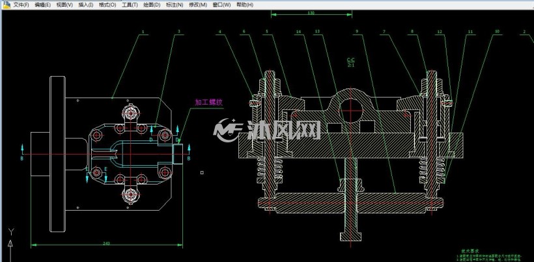Select the C-C section view title

[351, 60]
